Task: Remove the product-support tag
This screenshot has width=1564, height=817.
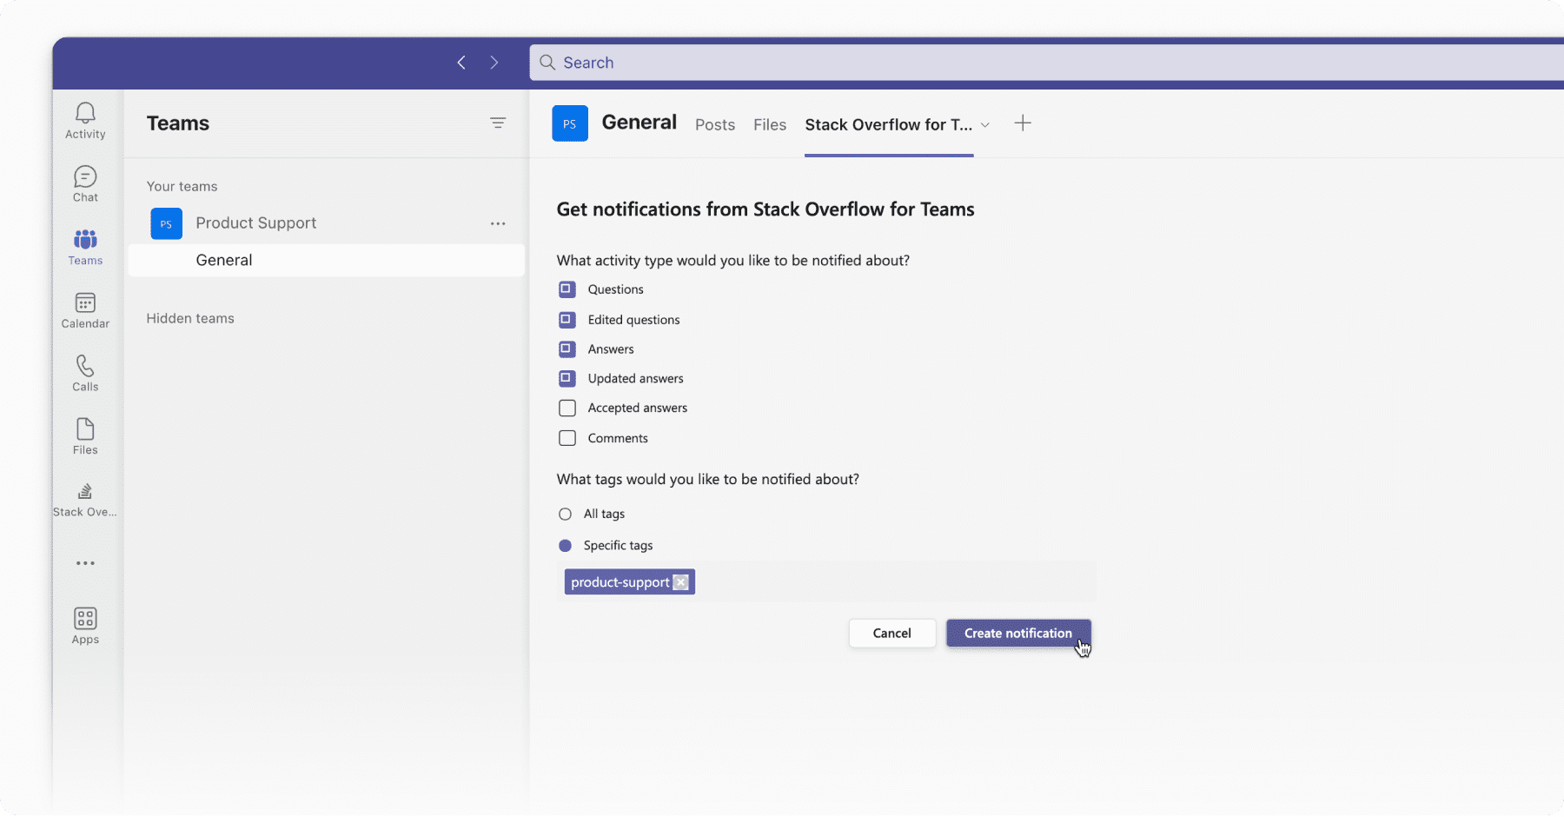Action: (x=681, y=582)
